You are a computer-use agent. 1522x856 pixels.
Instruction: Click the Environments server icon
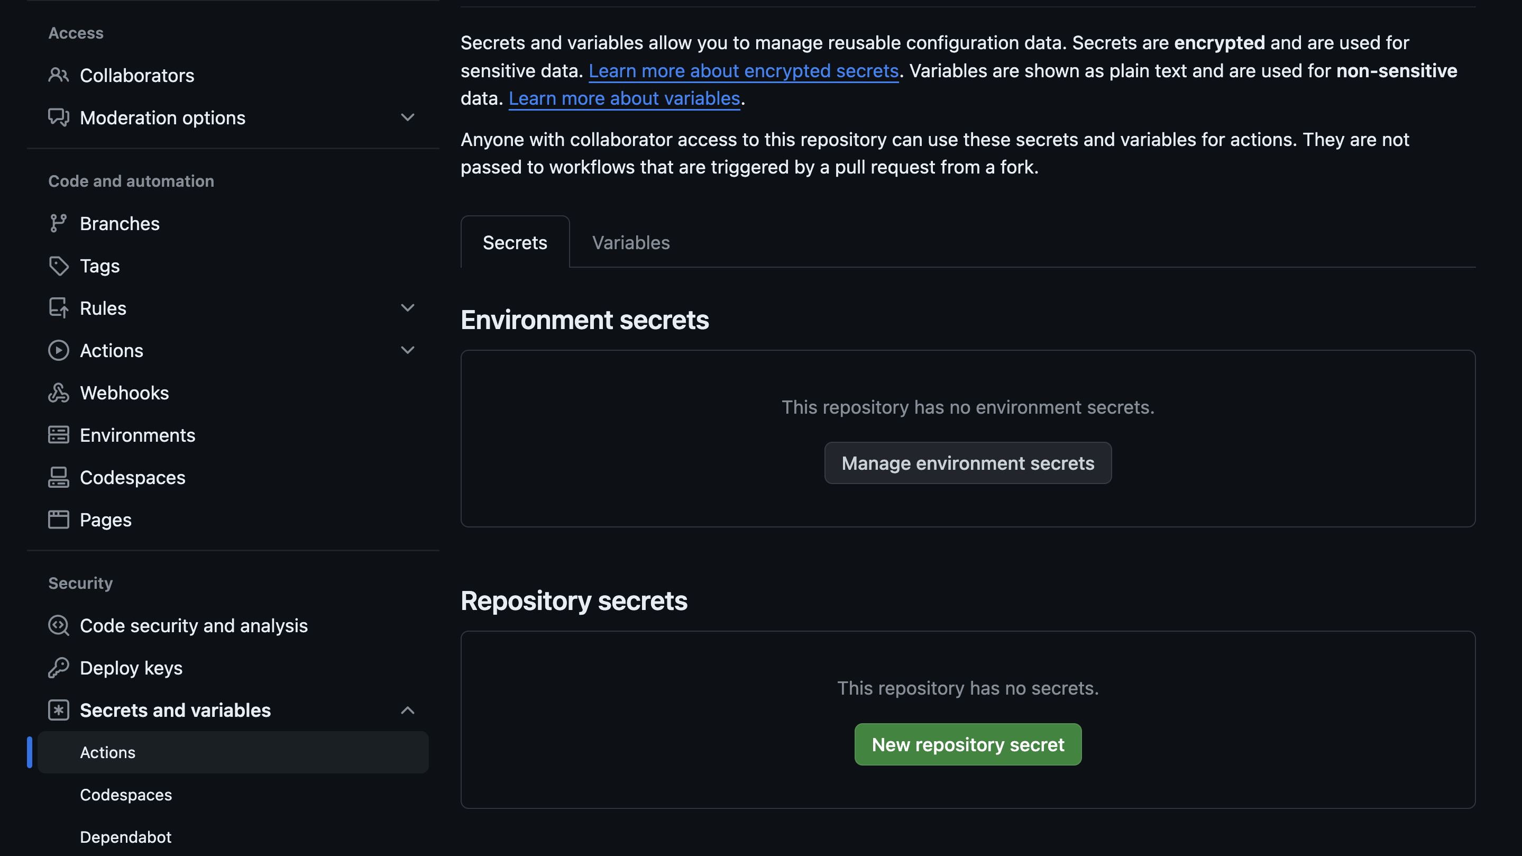tap(58, 435)
